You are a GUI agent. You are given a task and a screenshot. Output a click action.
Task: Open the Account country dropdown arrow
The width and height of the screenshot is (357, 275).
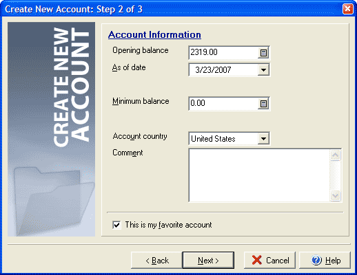[263, 139]
